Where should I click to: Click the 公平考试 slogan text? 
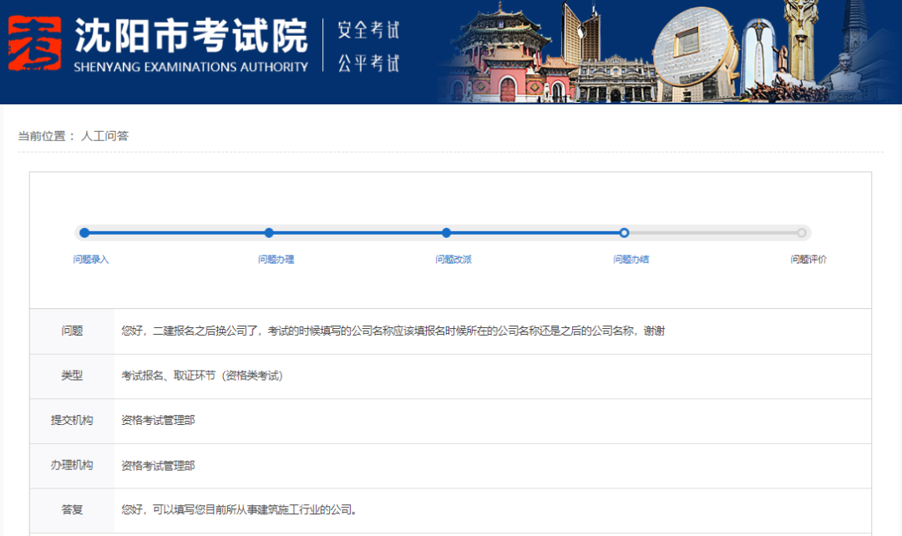coord(369,63)
